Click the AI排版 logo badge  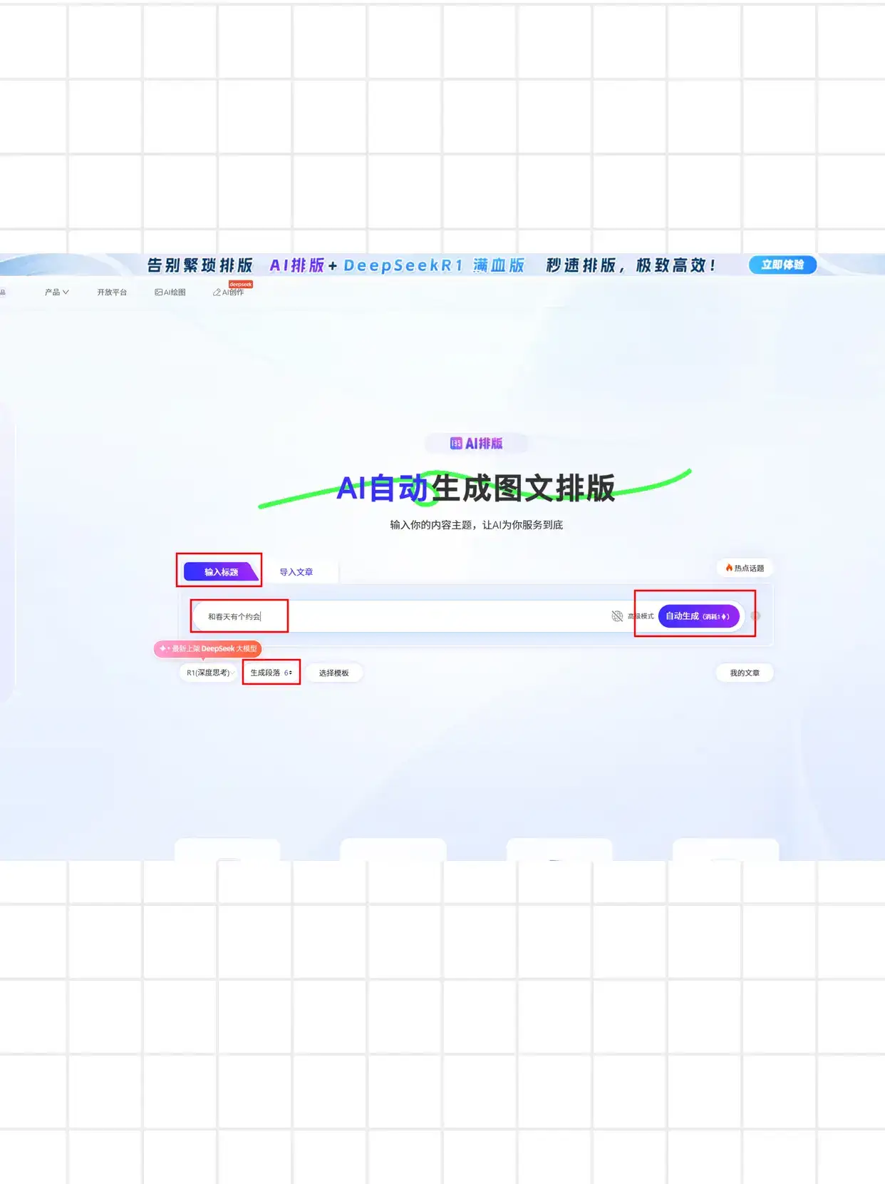coord(477,444)
